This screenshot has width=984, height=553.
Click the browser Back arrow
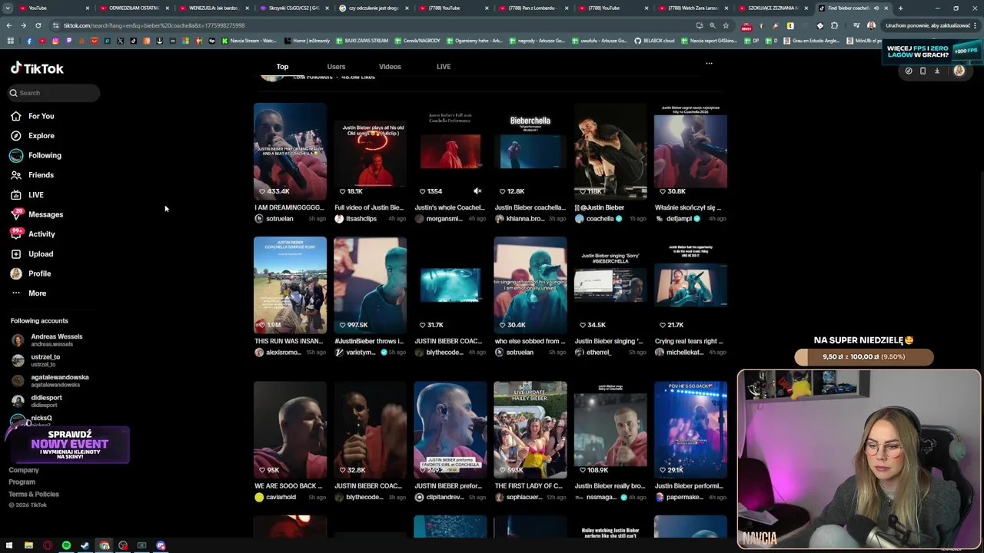9,25
